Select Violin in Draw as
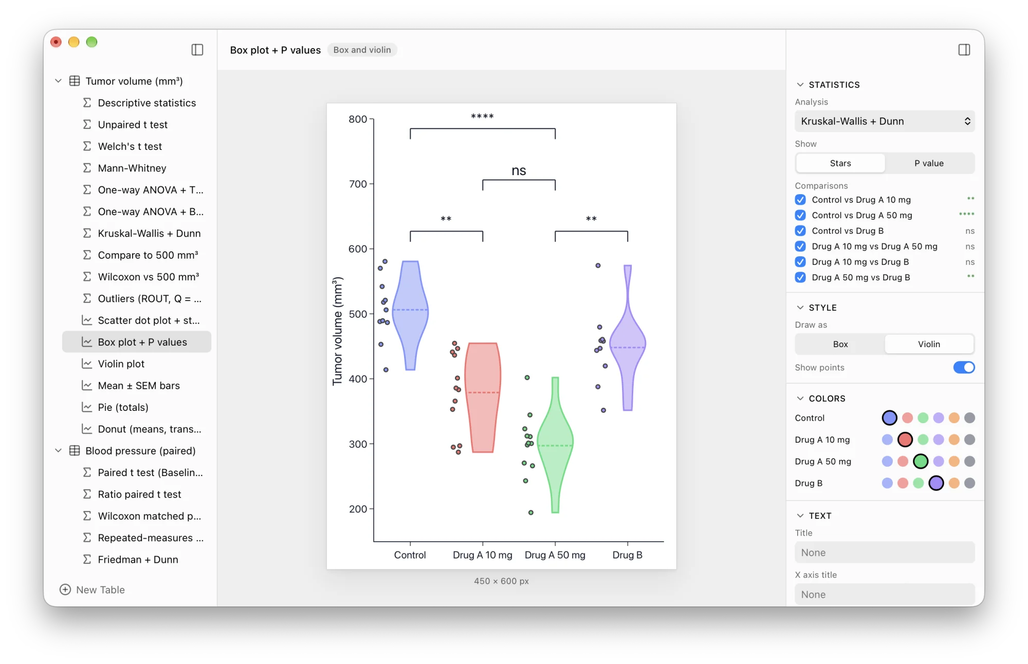This screenshot has width=1028, height=664. pyautogui.click(x=929, y=344)
